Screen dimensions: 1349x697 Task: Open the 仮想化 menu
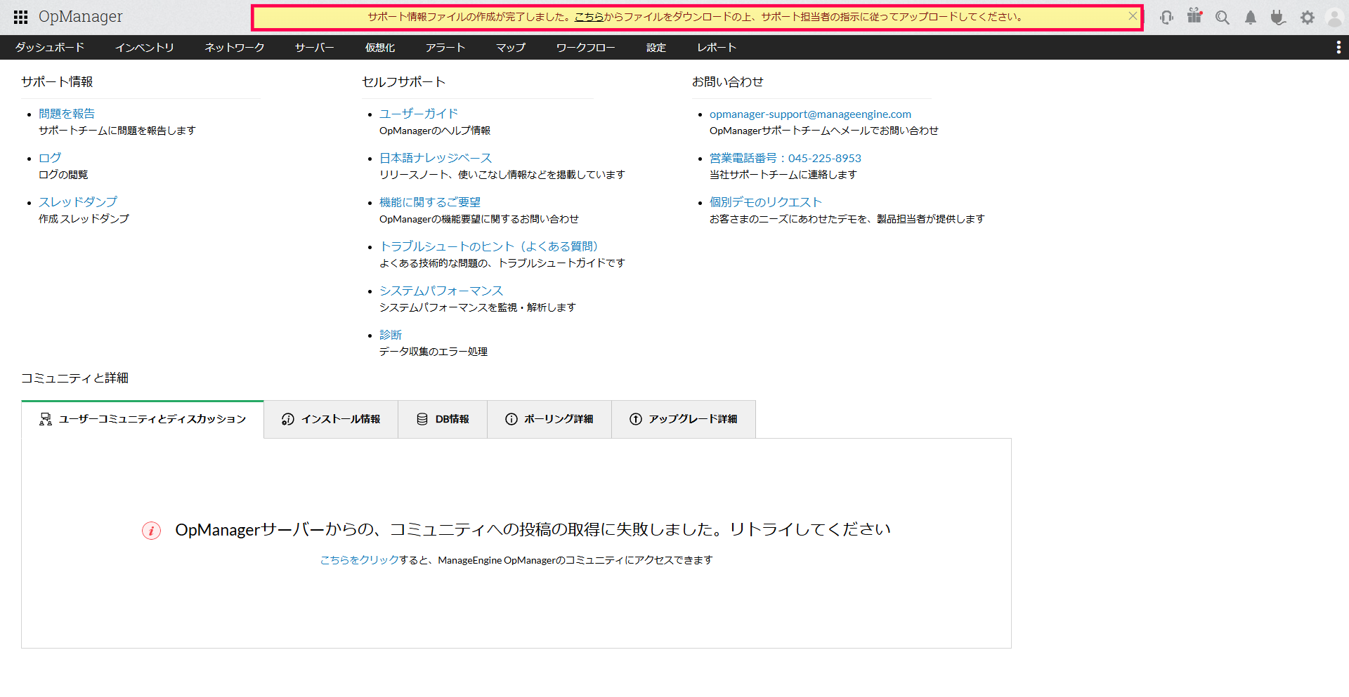[380, 47]
